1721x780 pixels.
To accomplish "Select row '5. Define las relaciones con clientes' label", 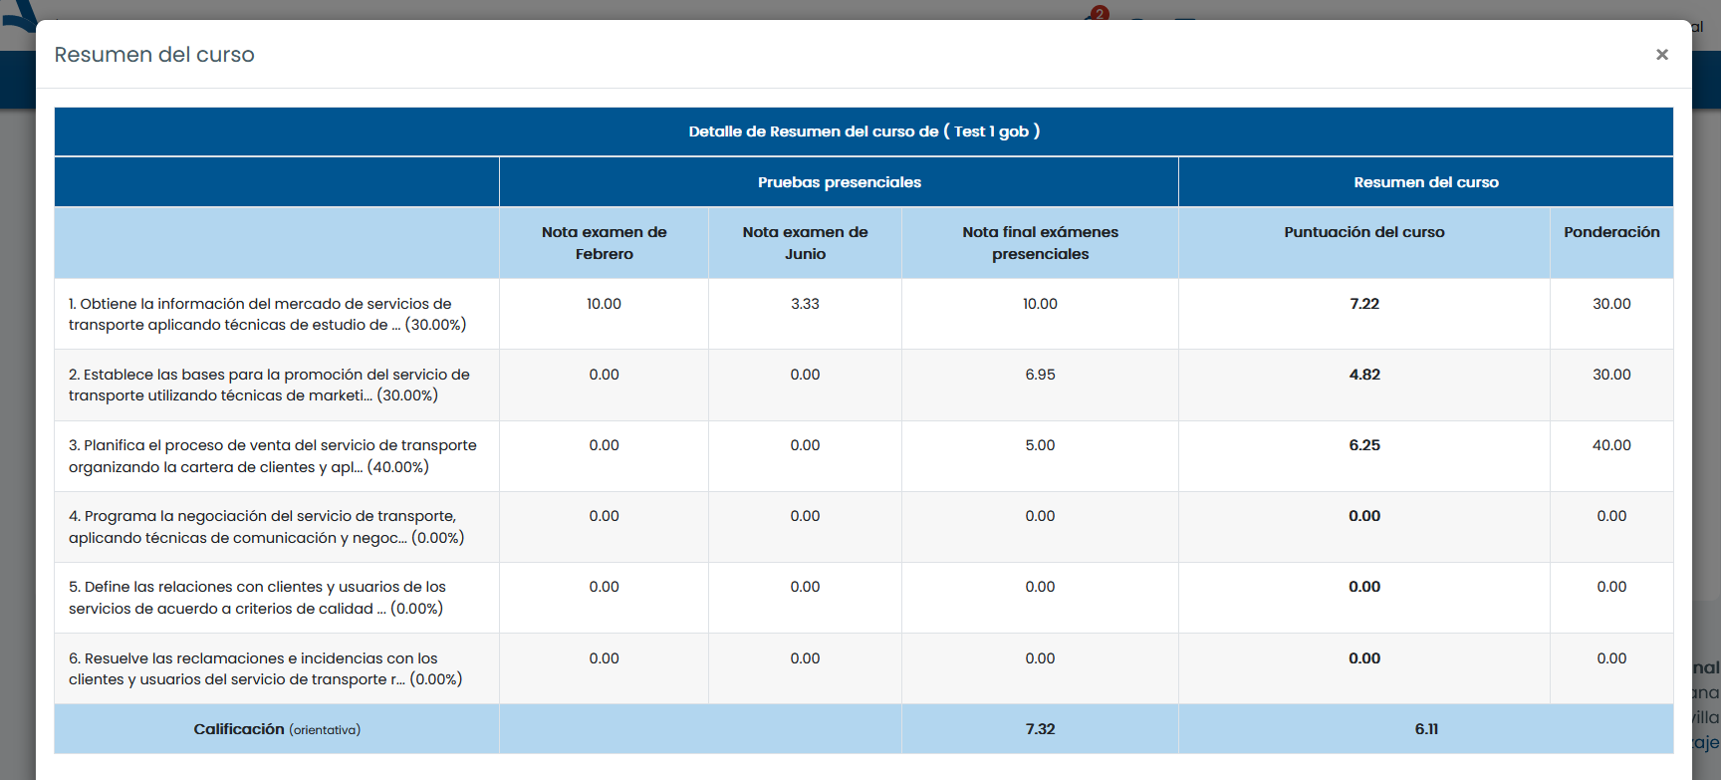I will (x=257, y=598).
